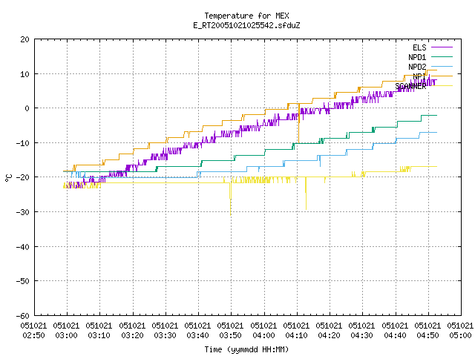This screenshot has height=356, width=475.
Task: Click the y-axis tick label 20
Action: (x=24, y=39)
